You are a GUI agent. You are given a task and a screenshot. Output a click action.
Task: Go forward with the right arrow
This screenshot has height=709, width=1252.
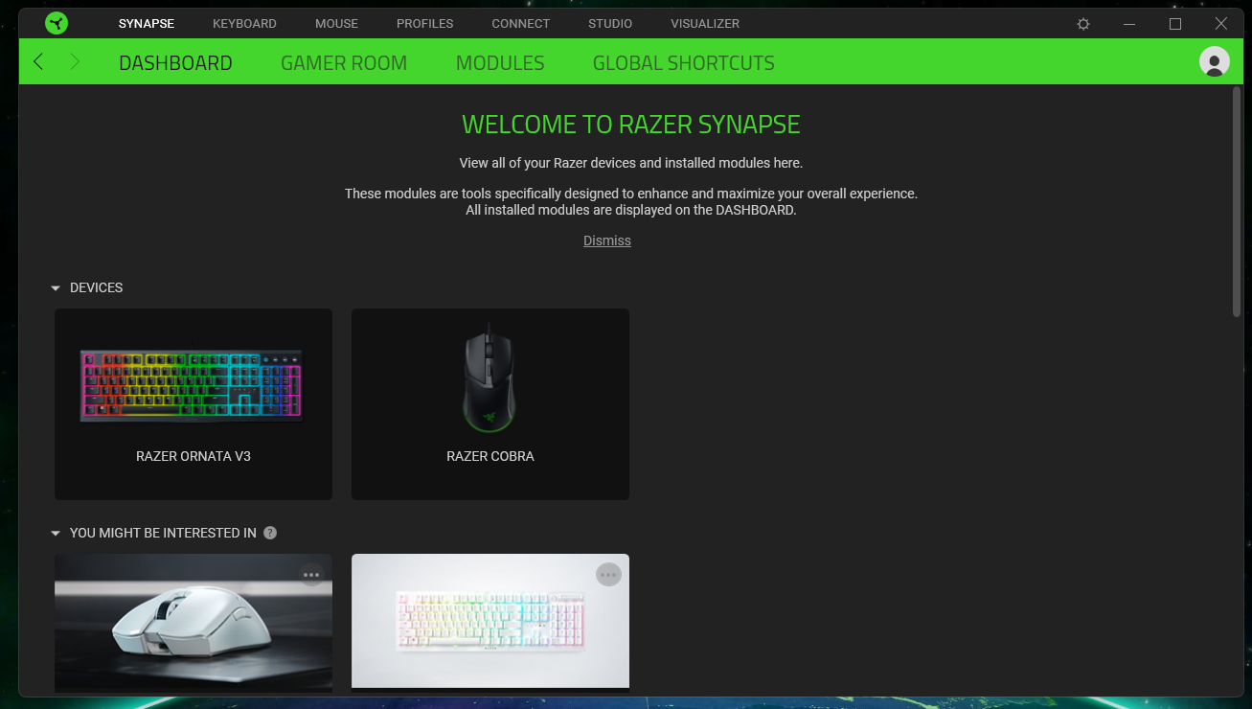click(x=75, y=62)
